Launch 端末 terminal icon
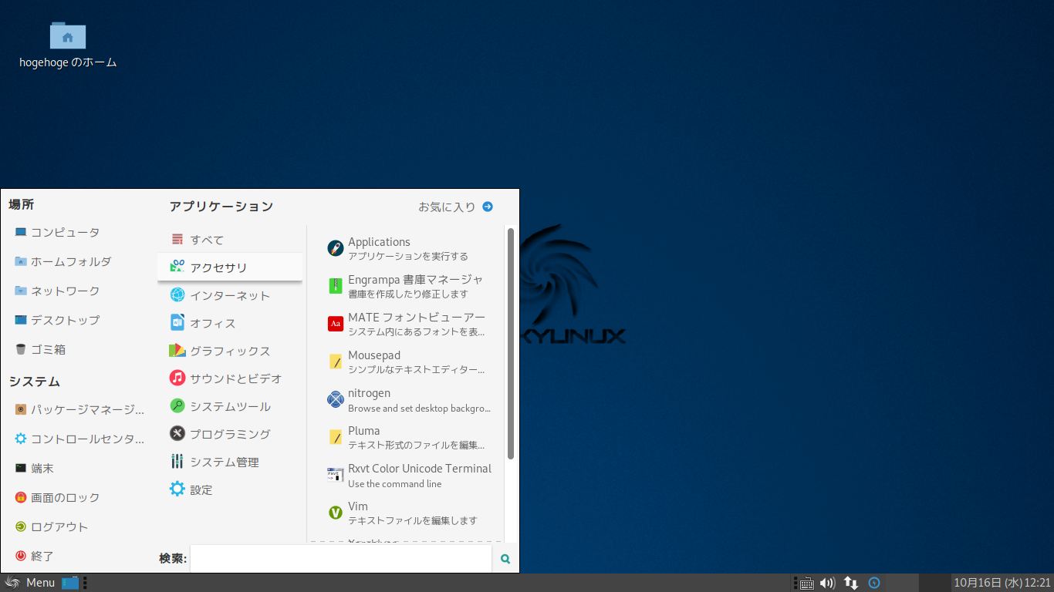The height and width of the screenshot is (592, 1054). coord(21,468)
